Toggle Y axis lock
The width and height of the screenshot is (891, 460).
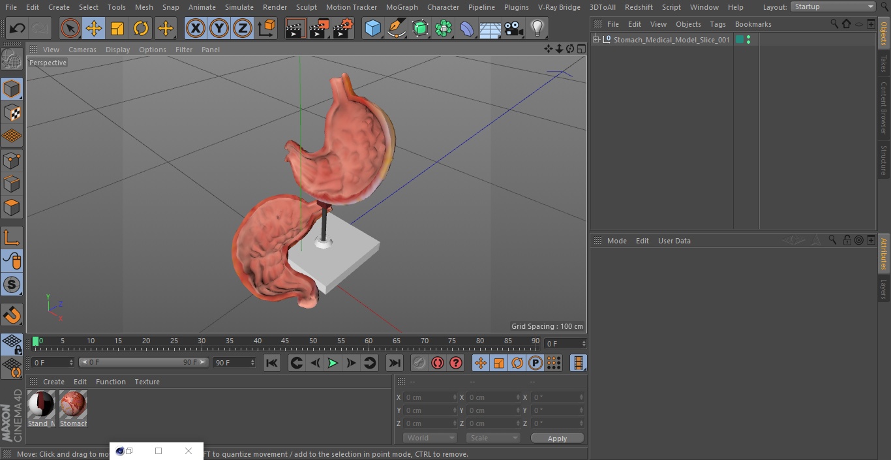219,28
